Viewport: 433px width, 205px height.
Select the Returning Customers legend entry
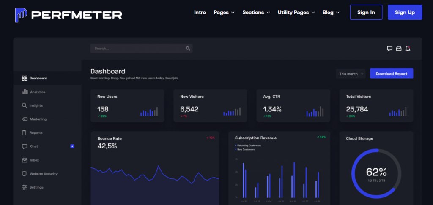(248, 146)
